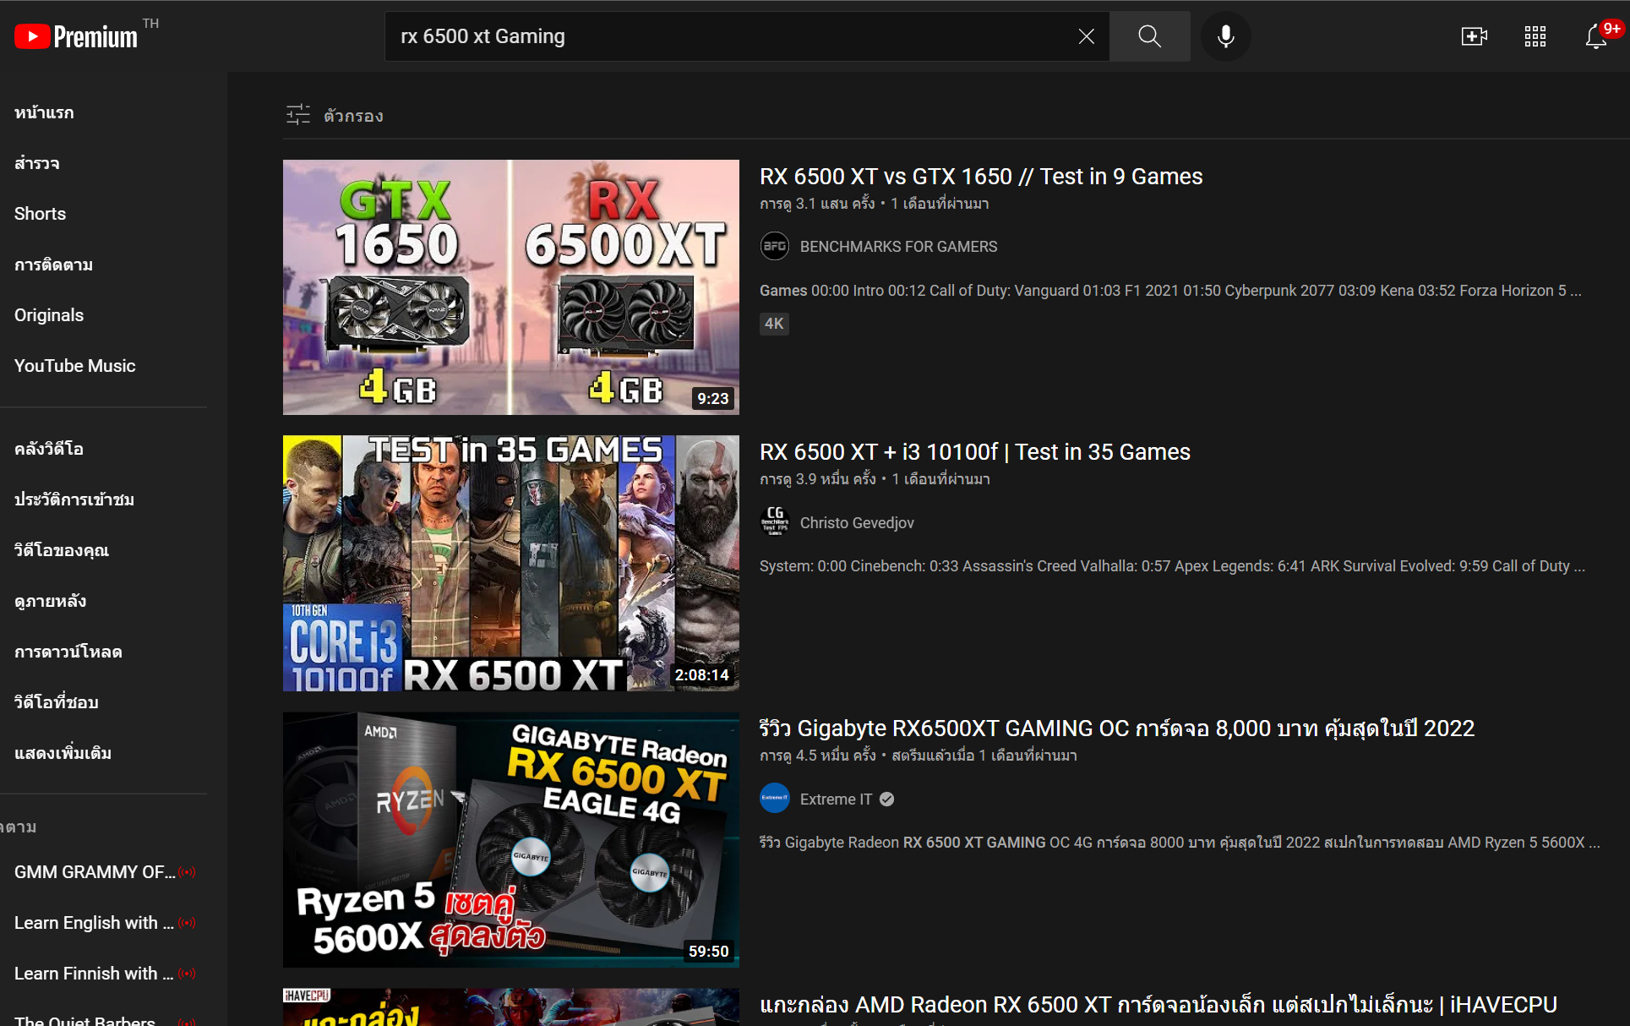Open Gigabyte RX 6500 XT Eagle 4G thumbnail
The height and width of the screenshot is (1026, 1630).
tap(510, 839)
